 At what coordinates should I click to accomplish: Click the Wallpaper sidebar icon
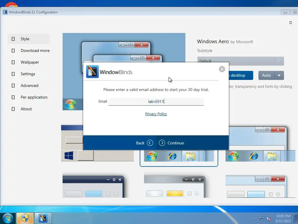coord(13,62)
